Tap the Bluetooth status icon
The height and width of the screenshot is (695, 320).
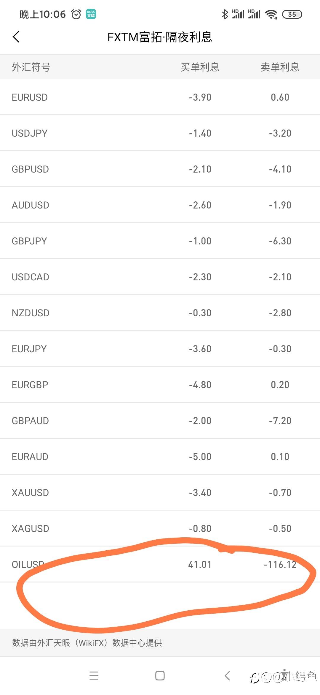click(225, 14)
